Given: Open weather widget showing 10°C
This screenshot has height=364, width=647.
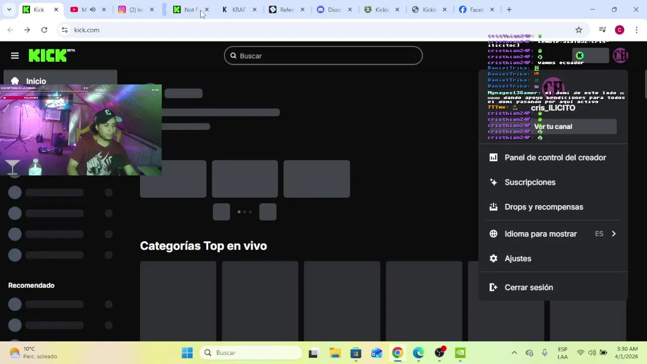Looking at the screenshot, I should (33, 353).
